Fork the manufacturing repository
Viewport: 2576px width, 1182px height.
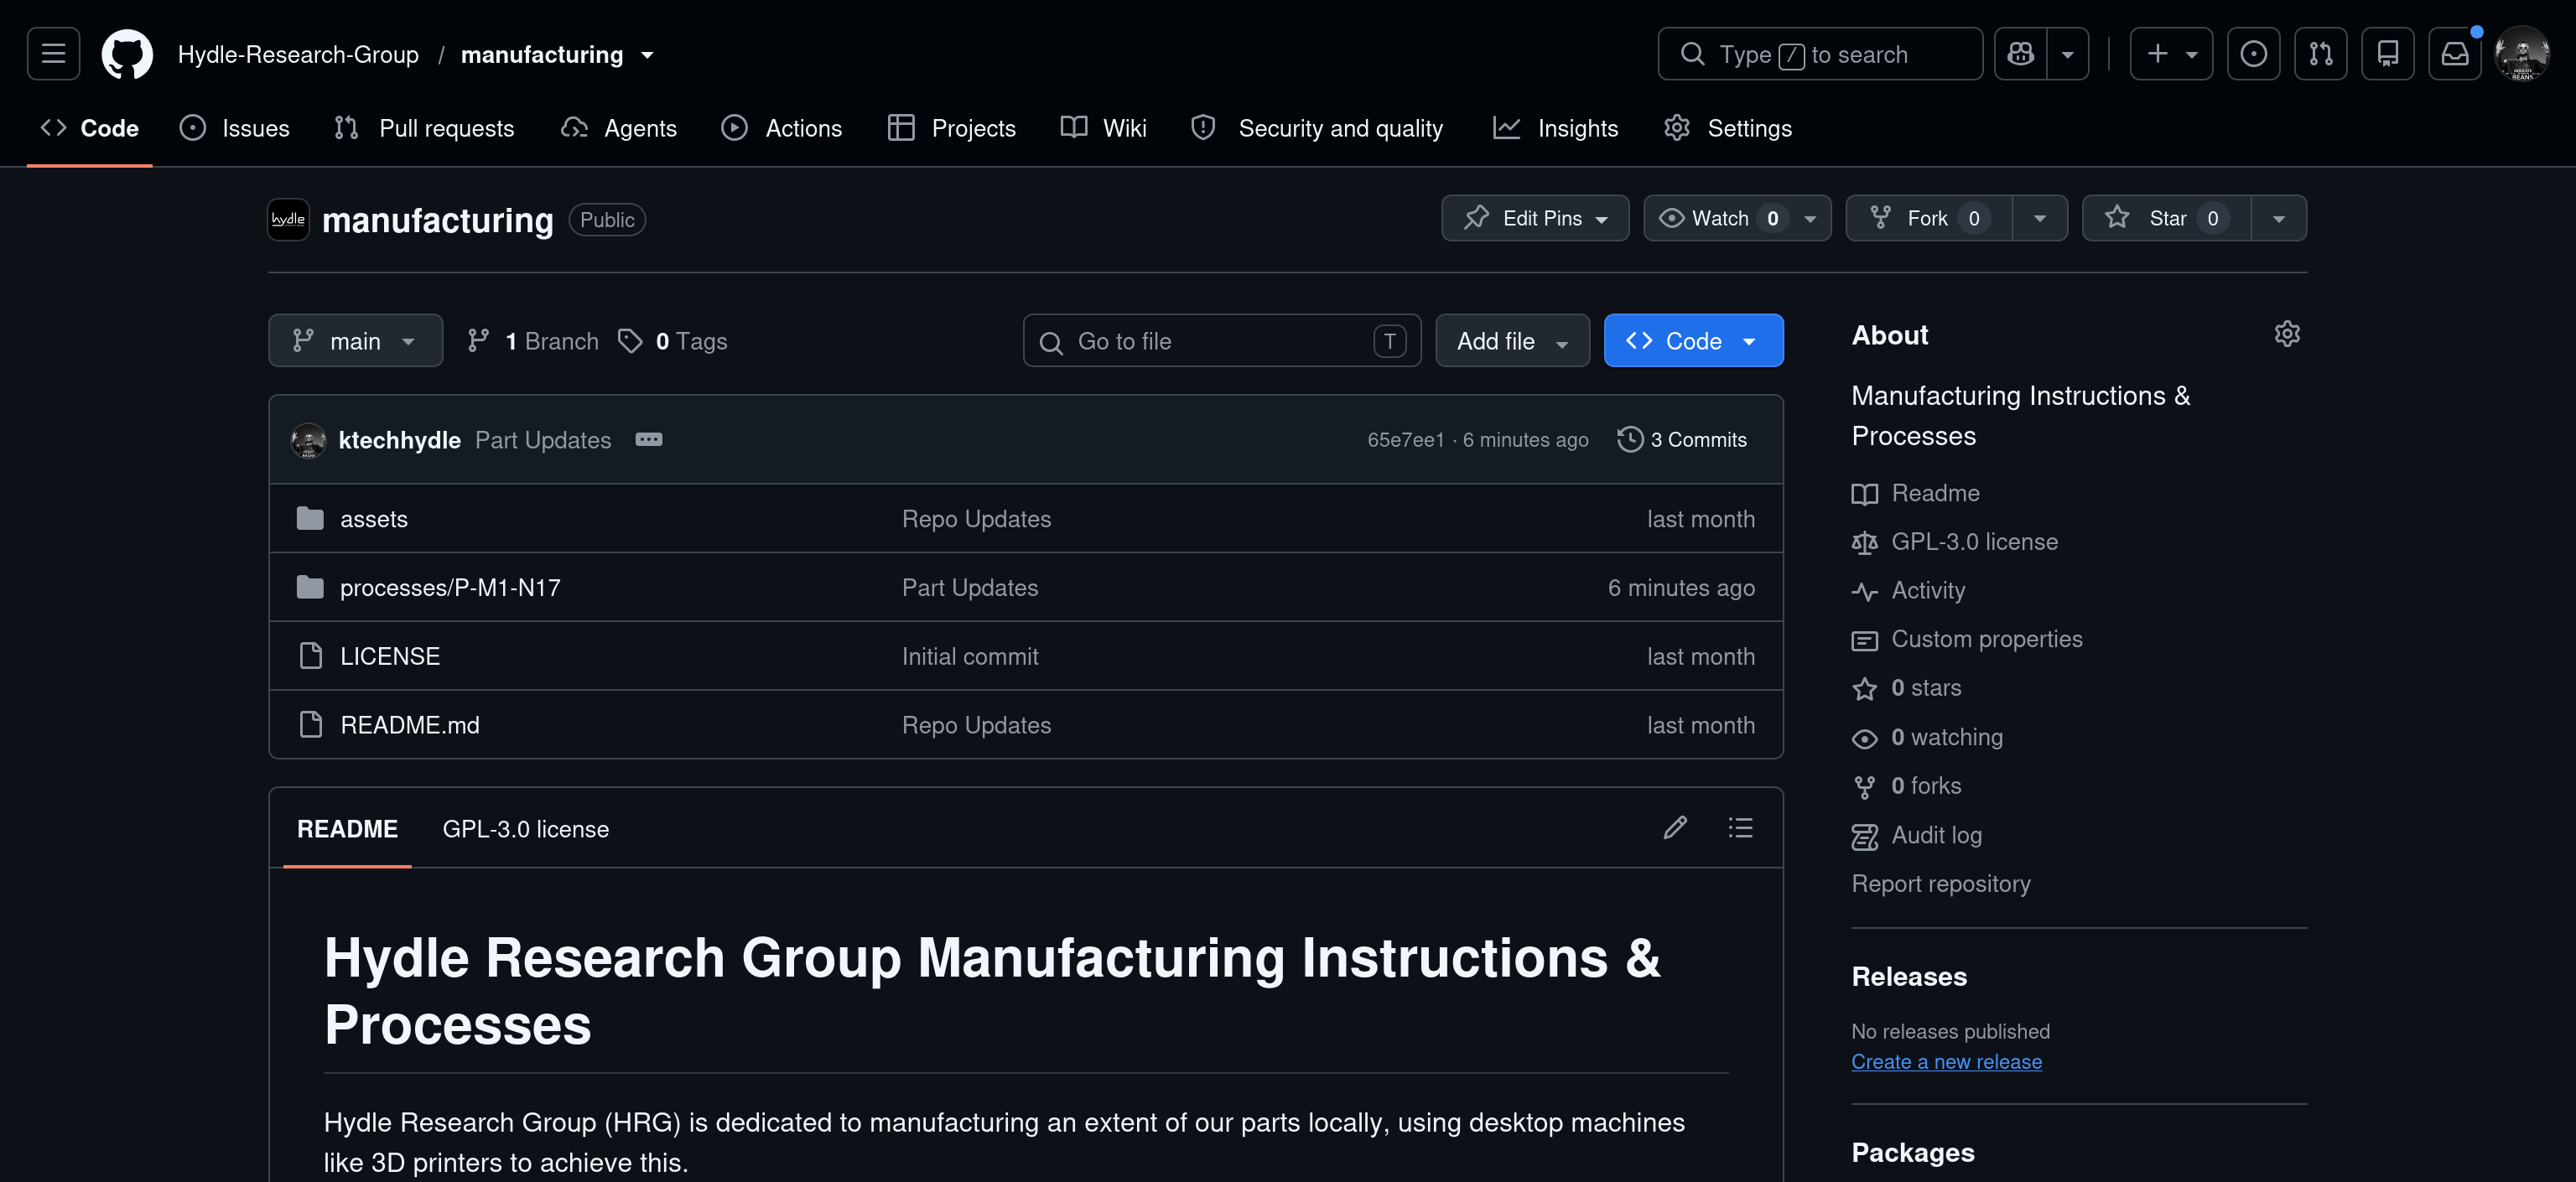point(1929,218)
